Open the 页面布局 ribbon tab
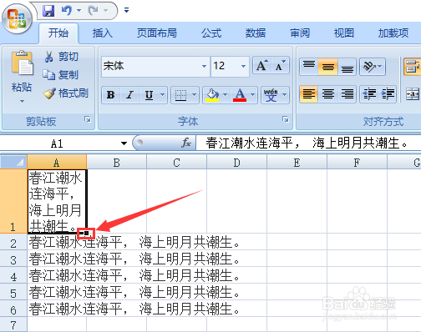This screenshot has height=332, width=421. pos(157,33)
